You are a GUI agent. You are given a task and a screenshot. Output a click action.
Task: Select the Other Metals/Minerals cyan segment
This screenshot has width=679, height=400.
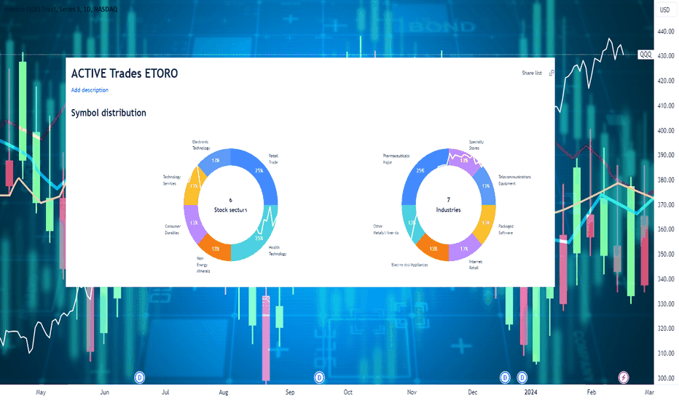tap(410, 223)
